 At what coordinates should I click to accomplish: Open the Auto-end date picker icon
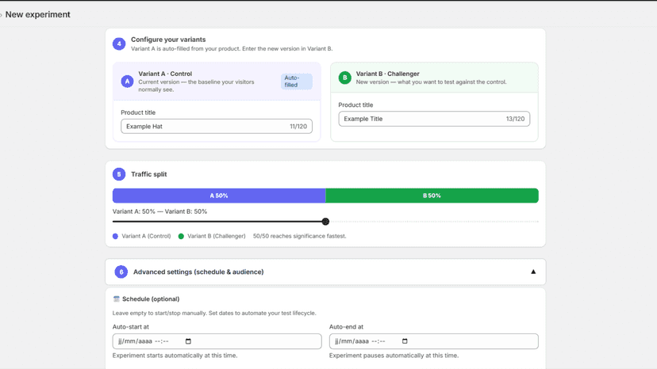(x=405, y=341)
